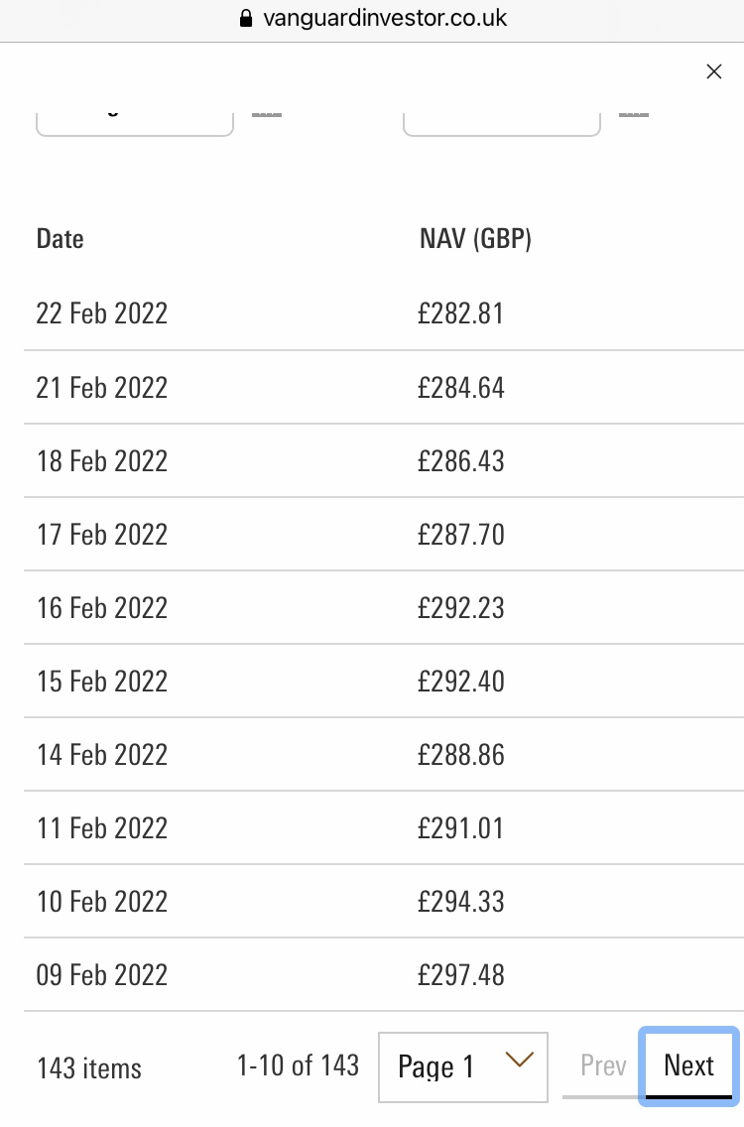This screenshot has height=1127, width=744.
Task: Click the 143 items count label
Action: point(89,1068)
